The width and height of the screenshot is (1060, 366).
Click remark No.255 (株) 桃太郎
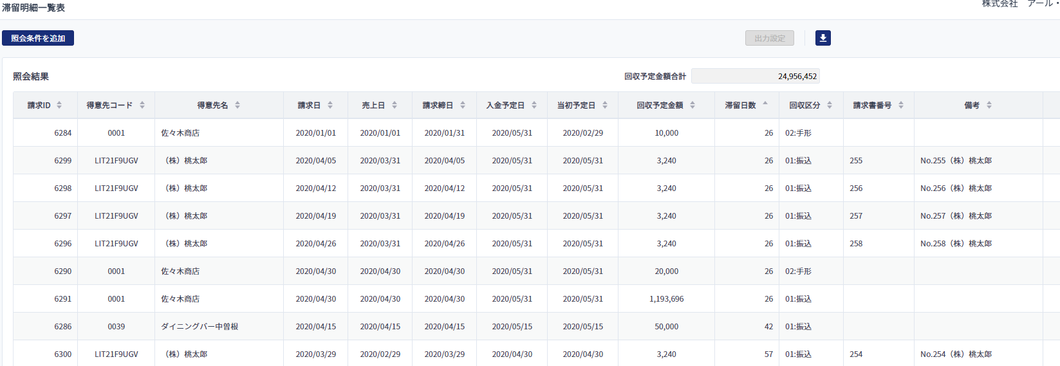956,160
